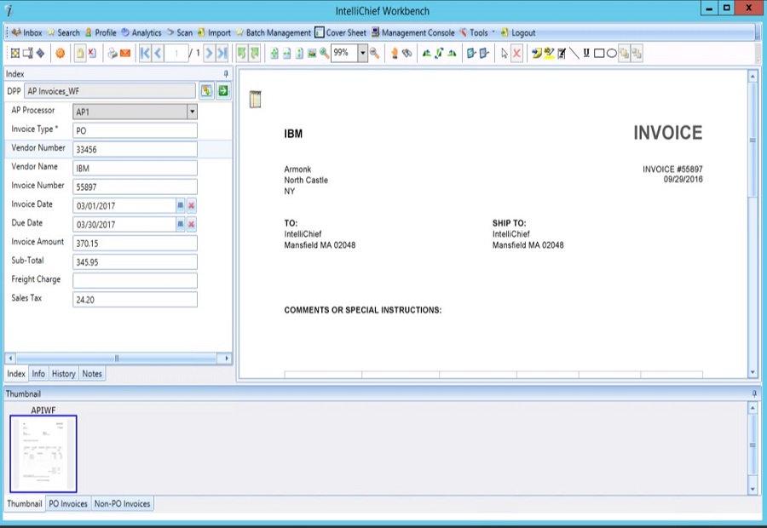This screenshot has width=767, height=528.
Task: Open Profile from the menu bar
Action: 101,32
